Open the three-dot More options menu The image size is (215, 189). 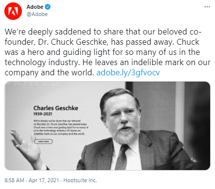(x=207, y=7)
